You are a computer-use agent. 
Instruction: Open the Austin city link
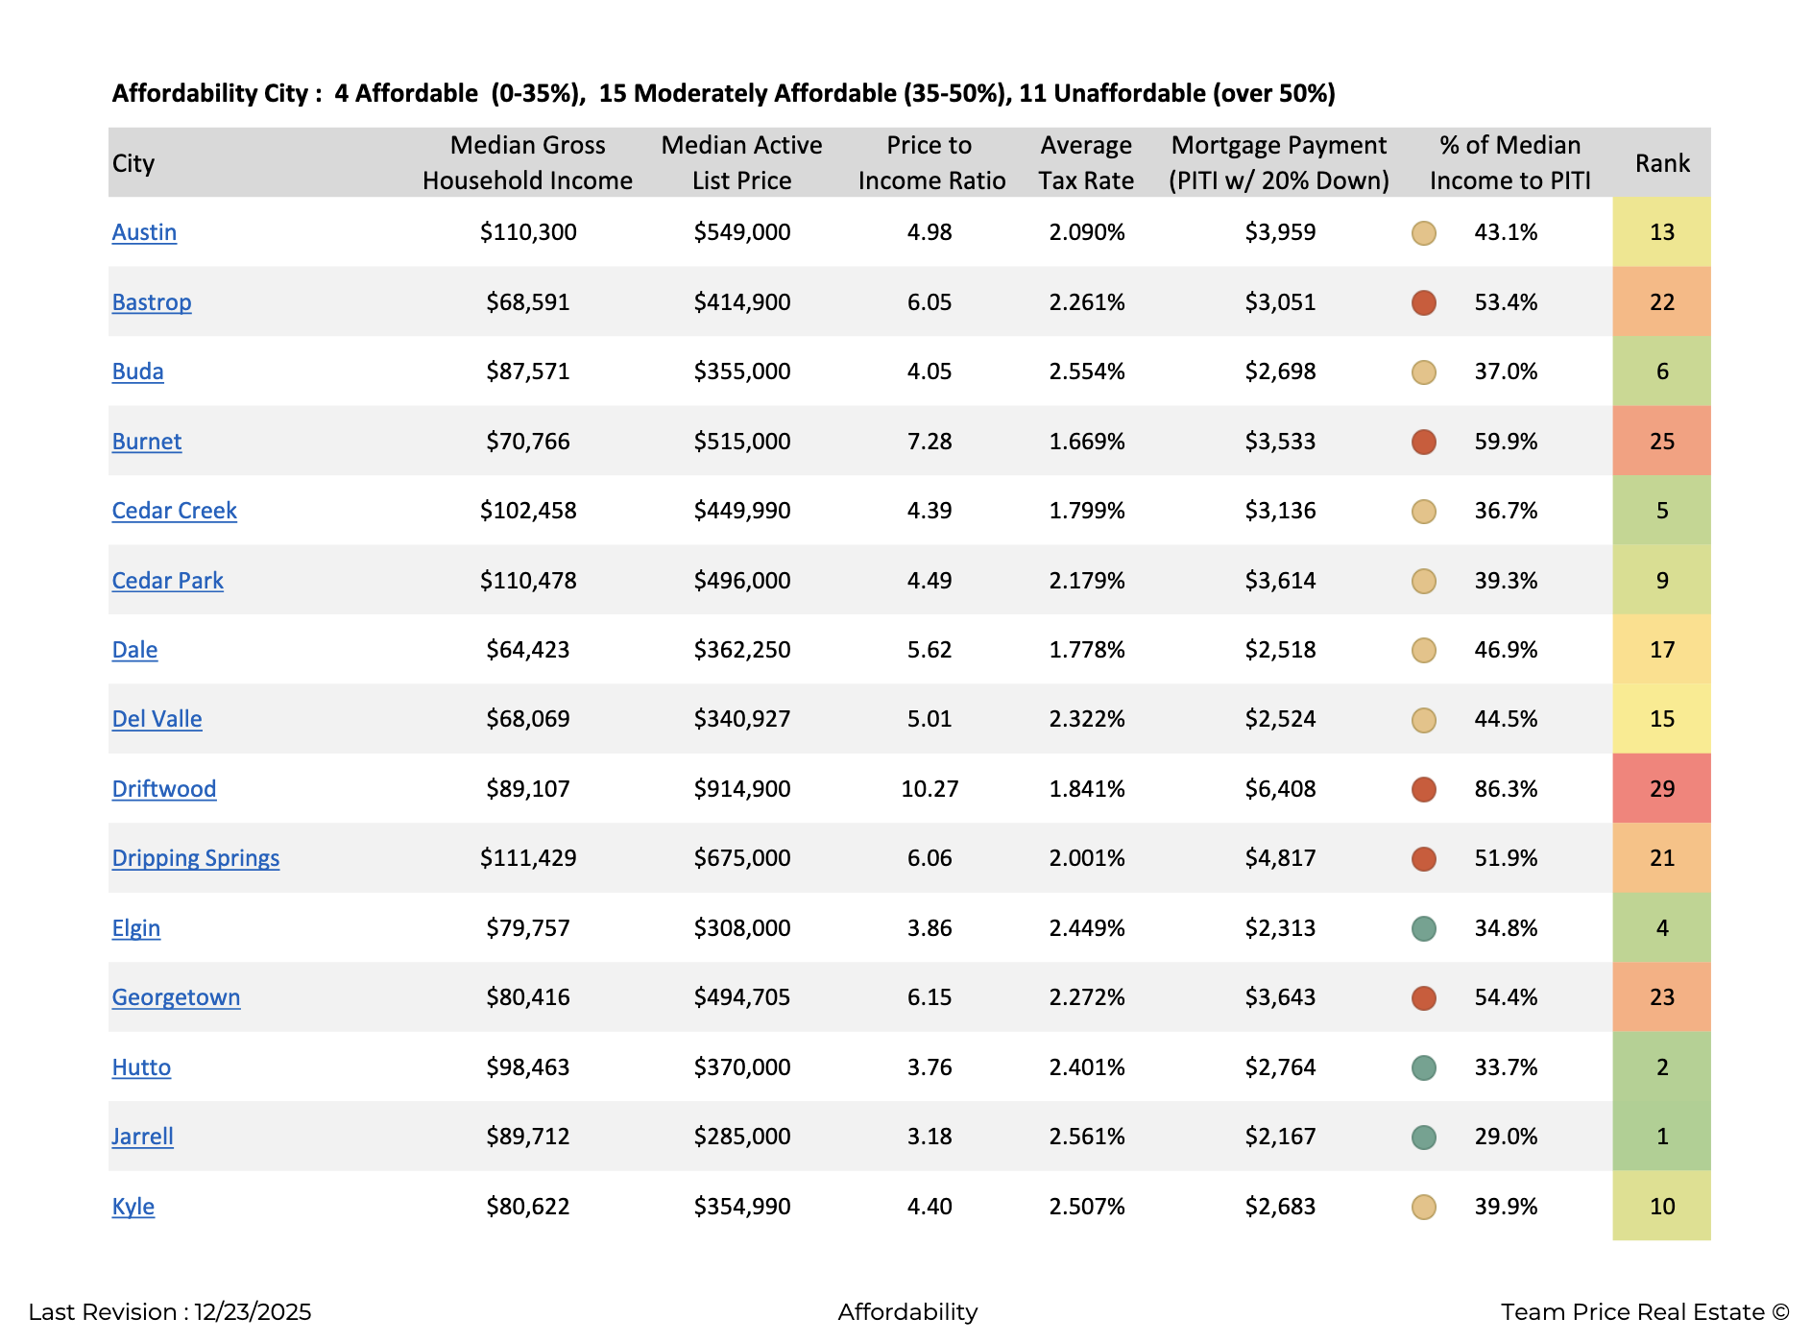coord(144,232)
